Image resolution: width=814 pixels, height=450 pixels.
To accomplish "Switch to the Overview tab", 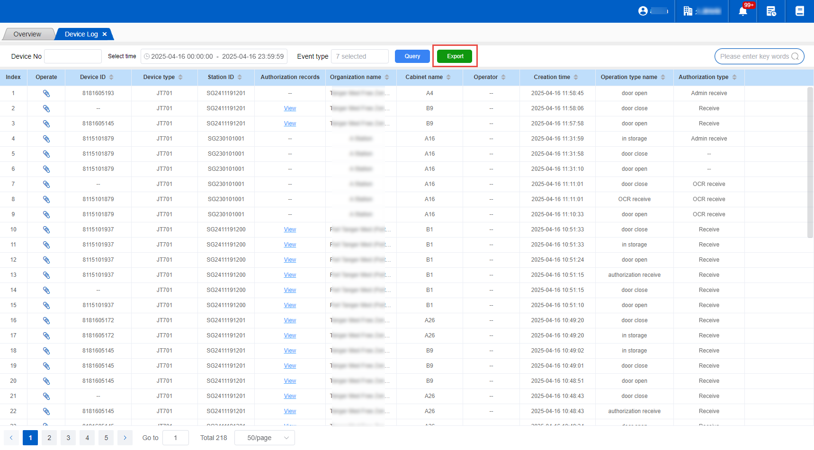I will tap(27, 34).
